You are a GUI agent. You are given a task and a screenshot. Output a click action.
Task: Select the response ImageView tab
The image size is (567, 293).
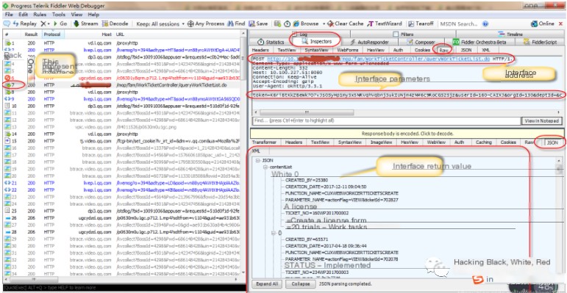381,142
